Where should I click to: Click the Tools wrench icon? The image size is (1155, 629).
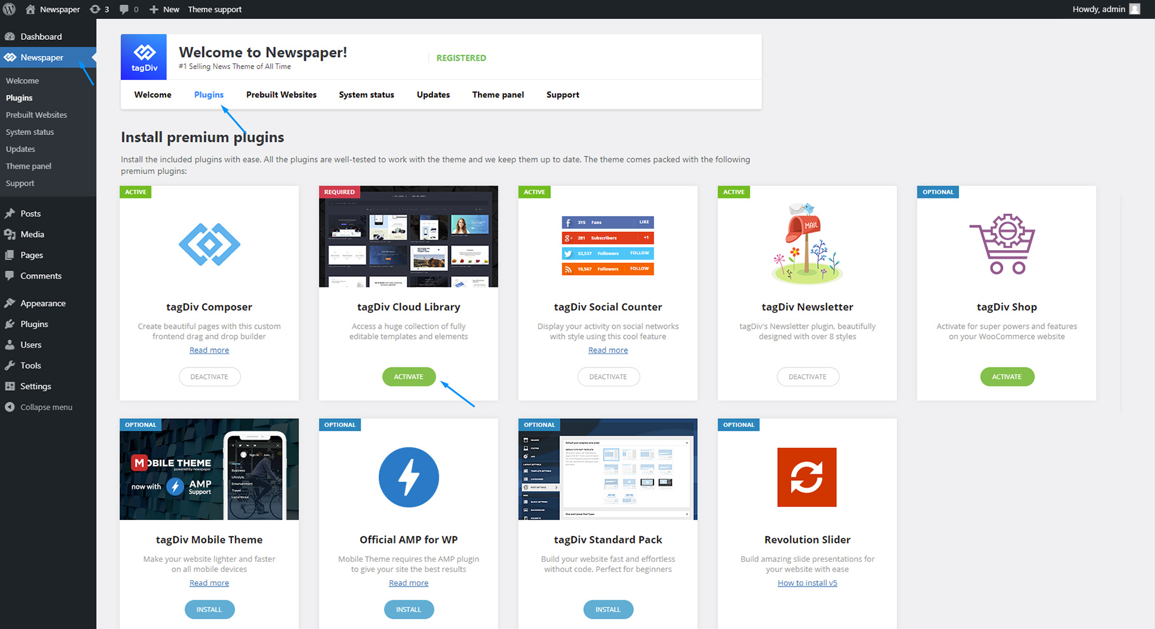click(x=10, y=365)
